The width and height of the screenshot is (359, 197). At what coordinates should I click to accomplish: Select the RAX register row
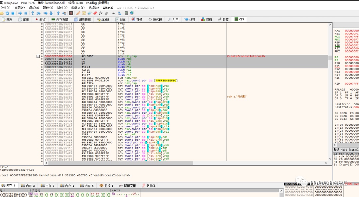tap(346, 31)
